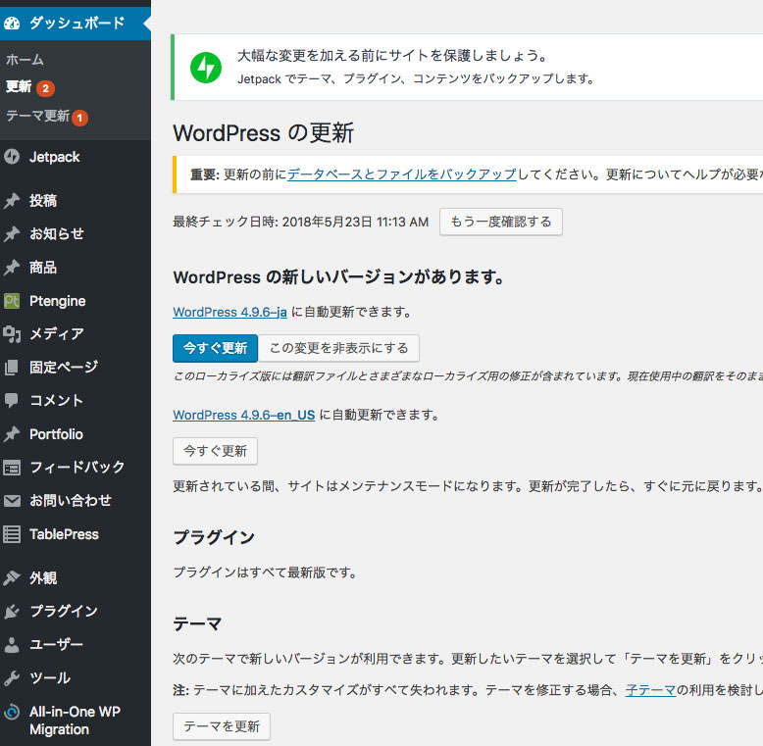This screenshot has width=763, height=746.
Task: Open the 子テーマ link
Action: 650,689
